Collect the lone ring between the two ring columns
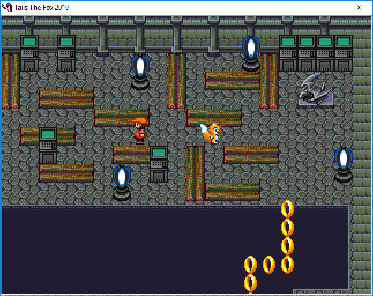Image resolution: width=373 pixels, height=296 pixels. (269, 265)
